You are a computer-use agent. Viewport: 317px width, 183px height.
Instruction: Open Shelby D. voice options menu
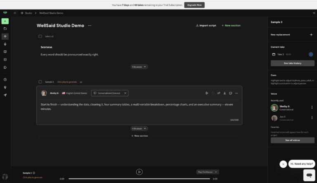[x=312, y=107]
